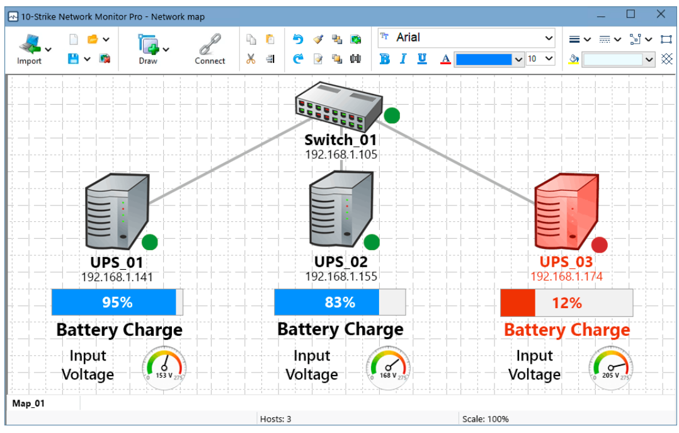The height and width of the screenshot is (433, 679).
Task: Expand the Draw dropdown arrow
Action: pyautogui.click(x=166, y=49)
